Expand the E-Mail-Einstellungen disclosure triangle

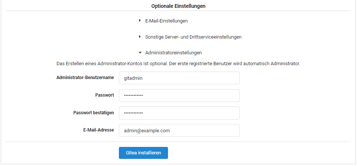pyautogui.click(x=140, y=21)
